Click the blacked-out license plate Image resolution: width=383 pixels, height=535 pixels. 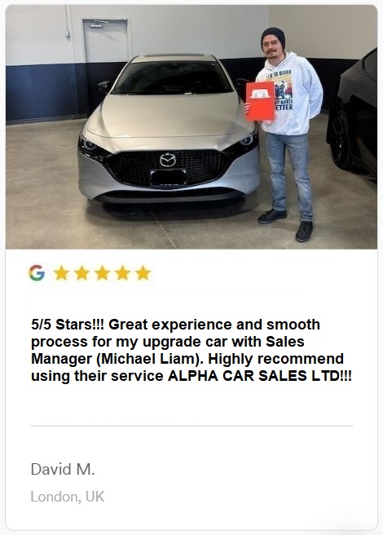(x=169, y=178)
